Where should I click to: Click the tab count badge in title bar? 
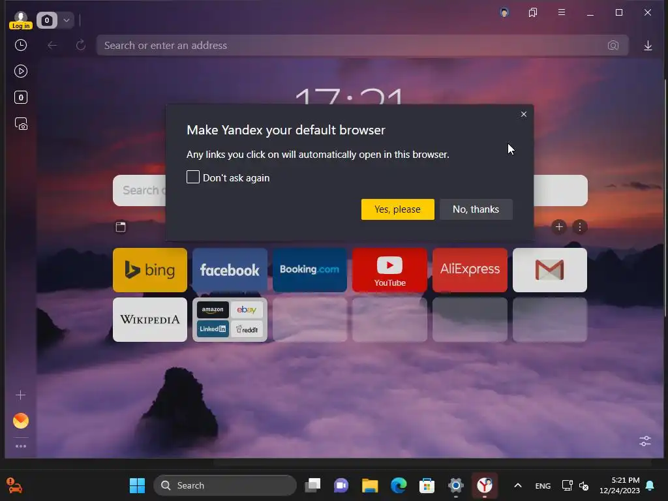pyautogui.click(x=47, y=20)
